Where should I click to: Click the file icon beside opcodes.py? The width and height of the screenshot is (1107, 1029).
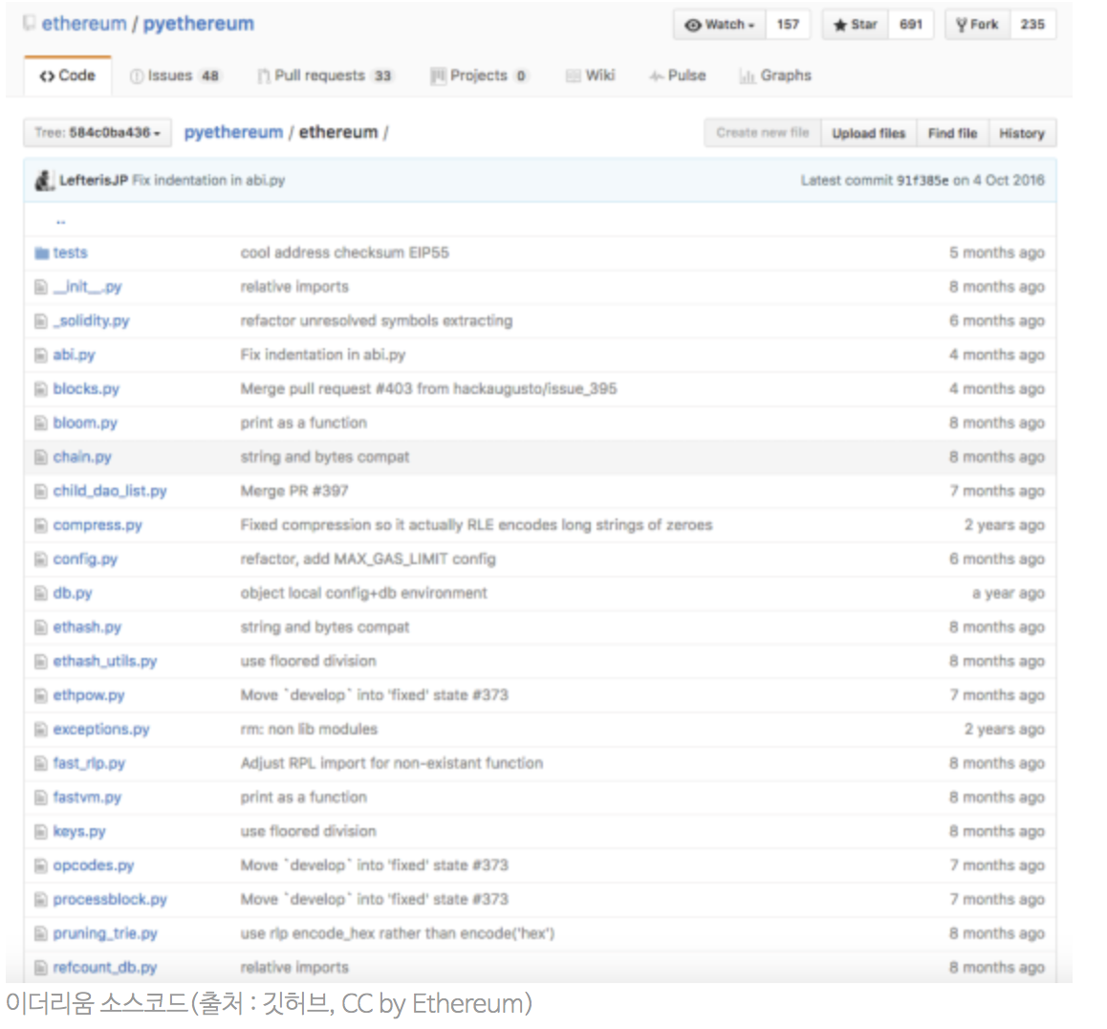coord(41,865)
